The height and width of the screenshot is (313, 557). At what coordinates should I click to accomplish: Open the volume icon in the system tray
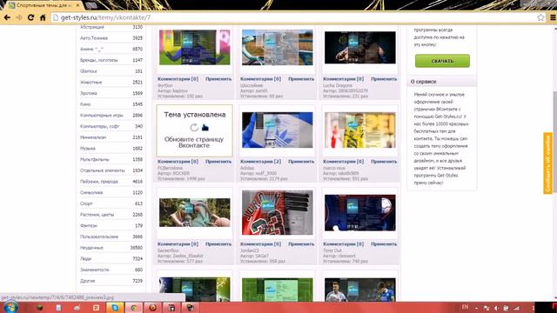coord(496,308)
